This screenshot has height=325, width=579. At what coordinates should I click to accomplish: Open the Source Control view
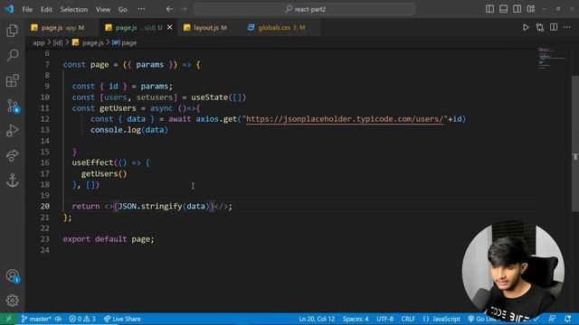coord(13,106)
